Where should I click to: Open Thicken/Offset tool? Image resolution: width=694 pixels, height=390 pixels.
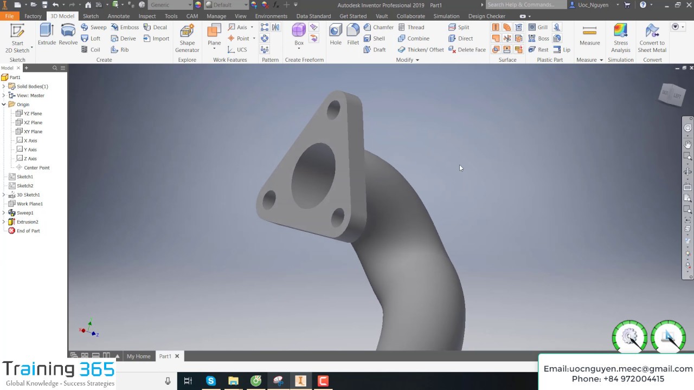(x=421, y=49)
